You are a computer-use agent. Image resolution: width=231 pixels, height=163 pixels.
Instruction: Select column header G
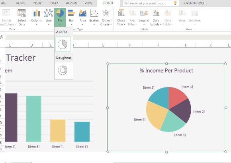[x=103, y=45]
